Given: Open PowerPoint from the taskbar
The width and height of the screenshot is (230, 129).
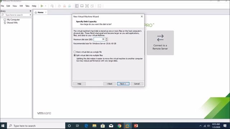Looking at the screenshot, I should pos(136,126).
